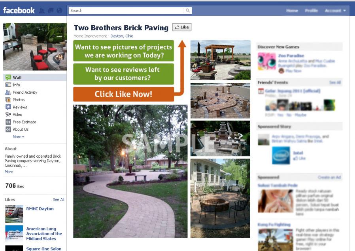Open the Photos sidebar icon

[x=8, y=100]
